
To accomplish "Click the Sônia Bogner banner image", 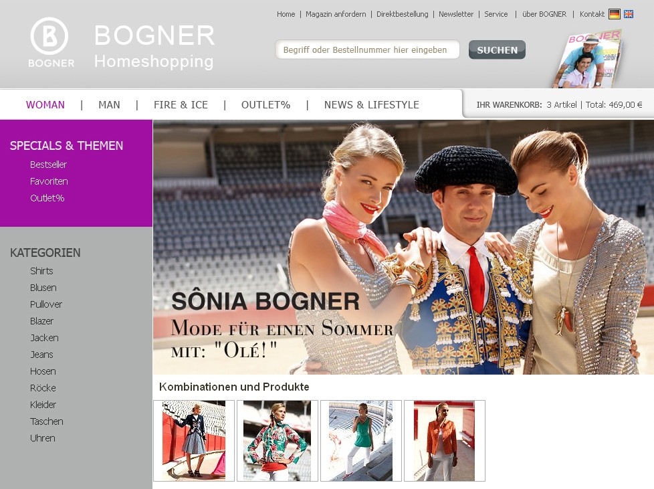I will coord(403,247).
